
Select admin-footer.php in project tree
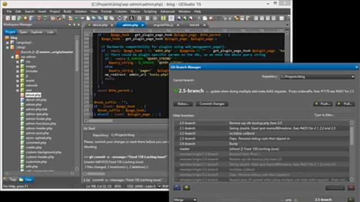coord(38,119)
